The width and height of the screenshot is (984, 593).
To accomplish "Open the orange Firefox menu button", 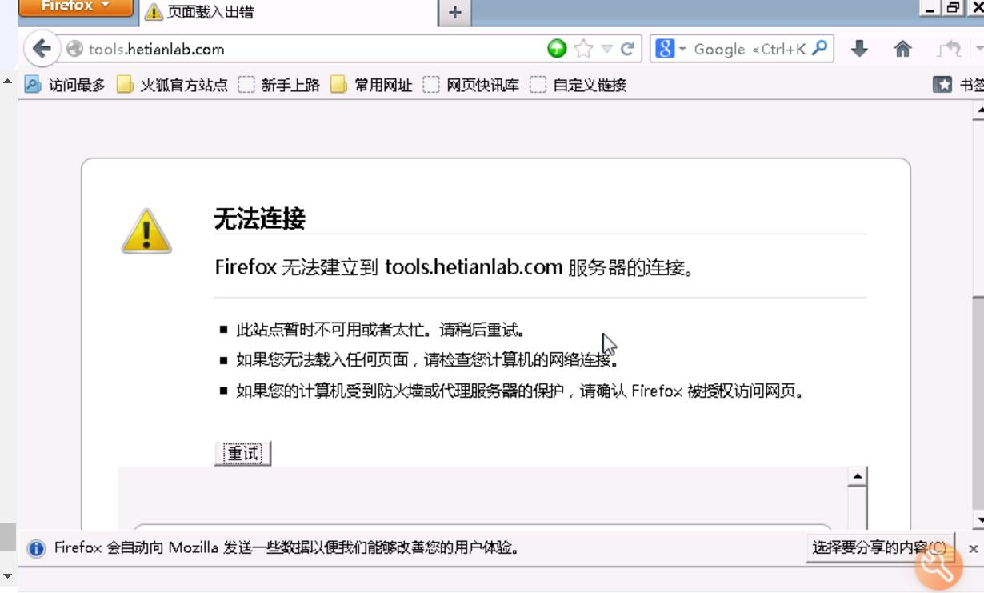I will pos(75,7).
